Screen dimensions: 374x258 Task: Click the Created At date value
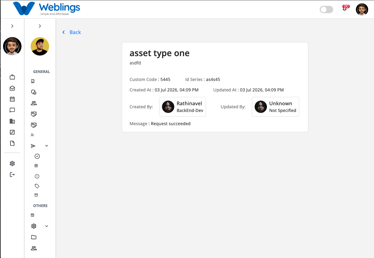176,90
